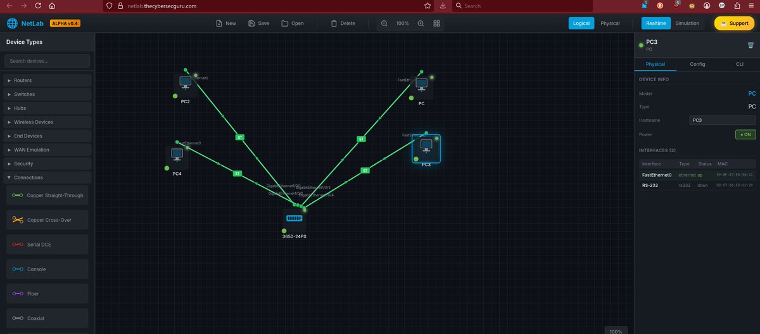Select the 3650-24PS switch icon
Screen dimensions: 760x334
click(x=294, y=219)
